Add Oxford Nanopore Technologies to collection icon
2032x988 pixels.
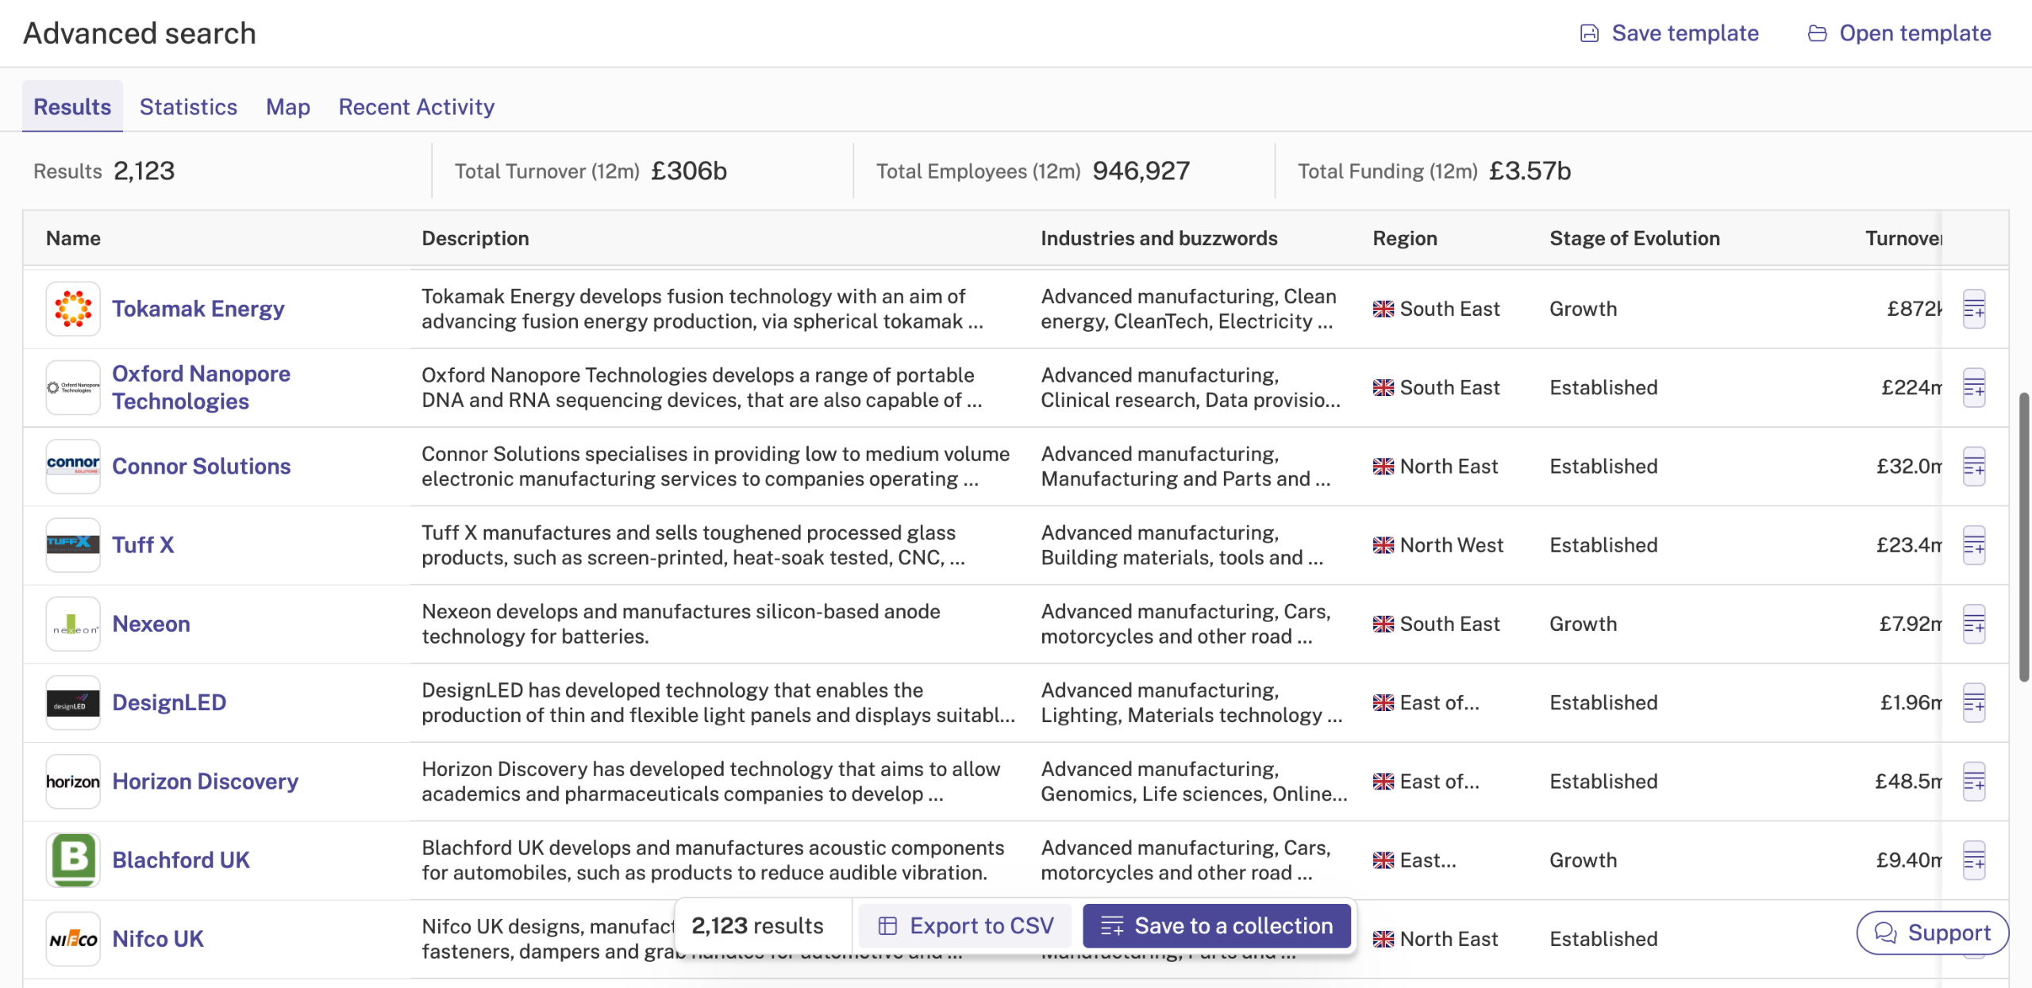click(1974, 387)
